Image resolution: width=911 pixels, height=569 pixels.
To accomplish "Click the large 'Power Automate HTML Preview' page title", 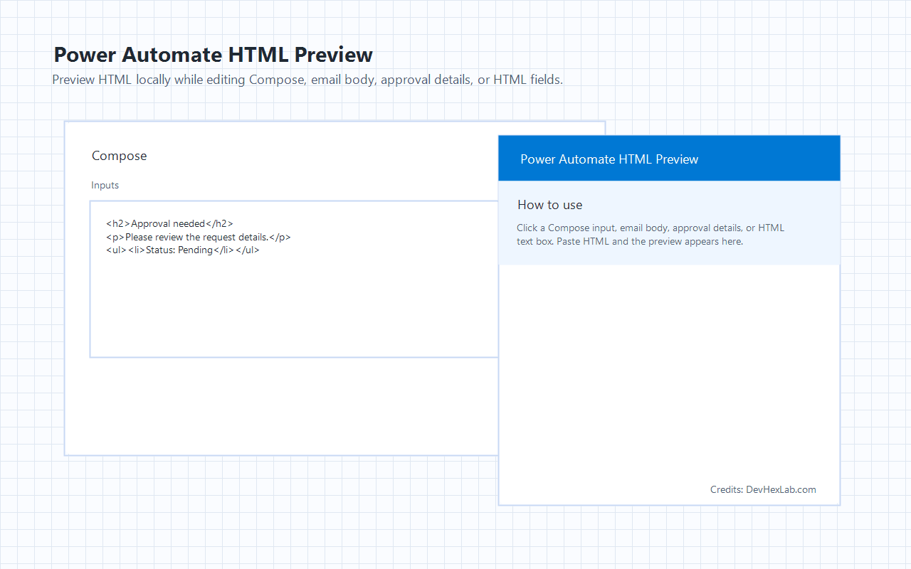I will click(214, 55).
